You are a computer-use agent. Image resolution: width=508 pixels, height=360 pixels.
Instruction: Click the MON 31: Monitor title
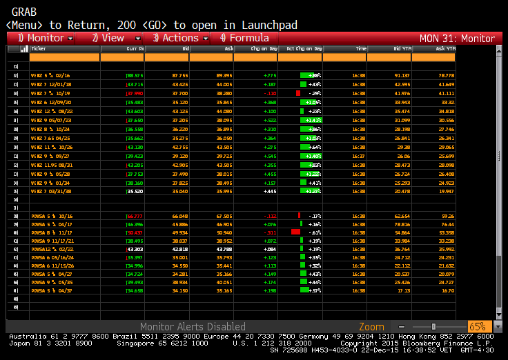click(x=457, y=39)
